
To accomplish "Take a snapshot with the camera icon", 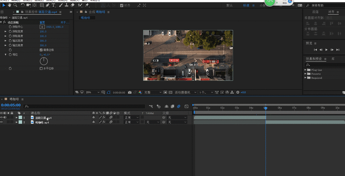I will coord(130,92).
